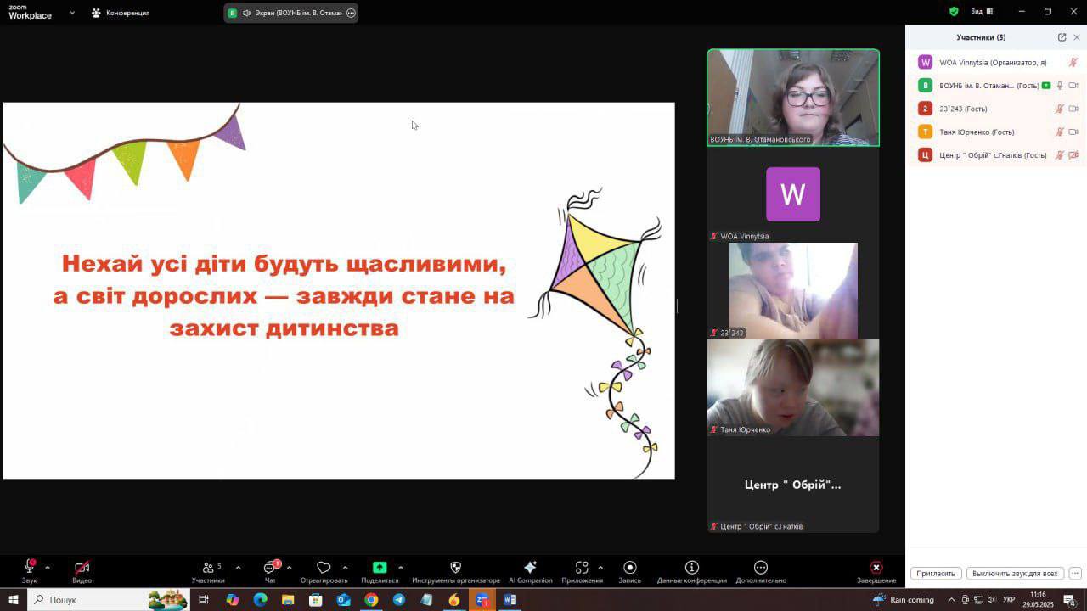1087x611 pixels.
Task: Toggle disabled camera icon for Центр Обрій participant
Action: tap(1073, 155)
